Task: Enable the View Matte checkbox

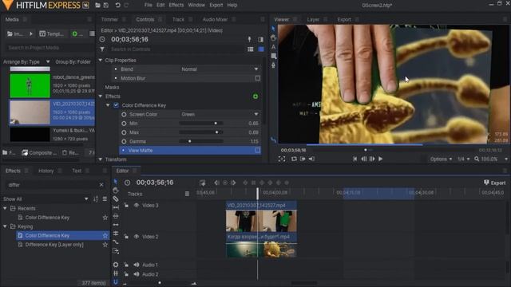Action: point(258,151)
